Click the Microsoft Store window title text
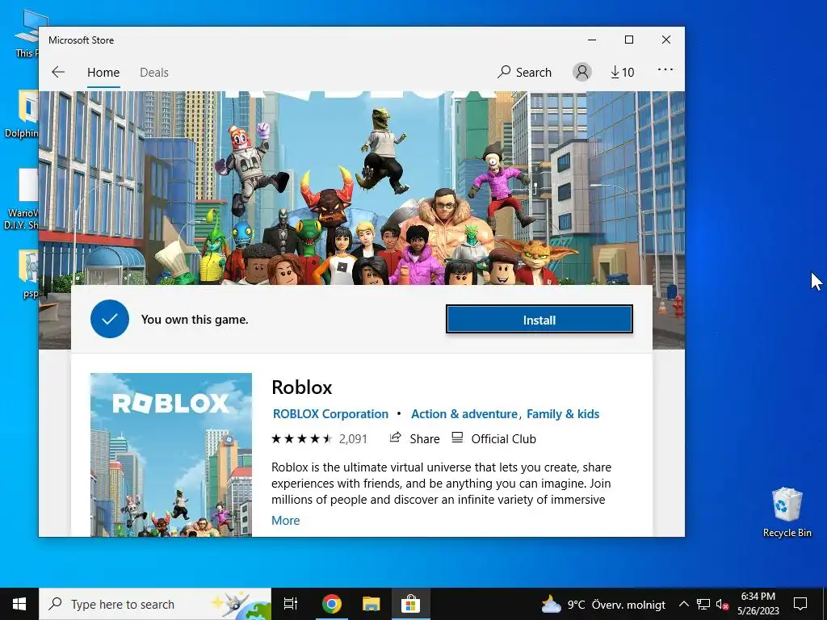 [82, 40]
